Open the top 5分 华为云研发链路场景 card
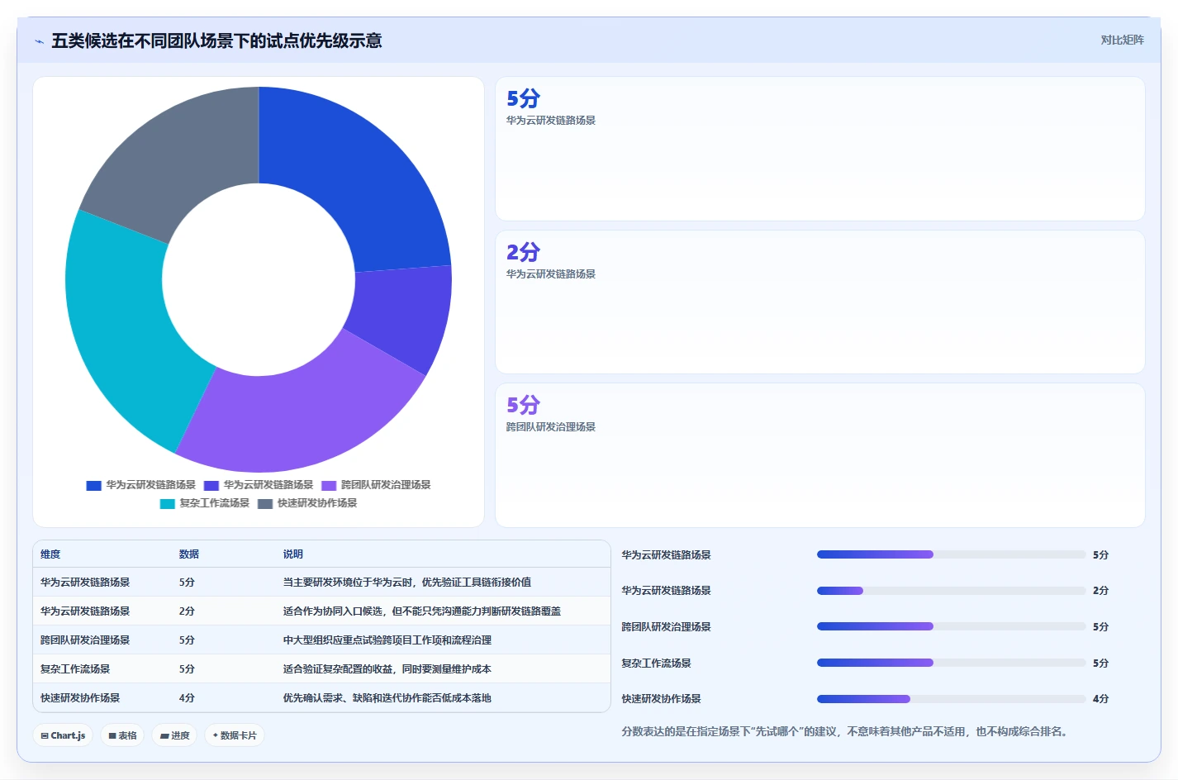Image resolution: width=1178 pixels, height=780 pixels. [819, 149]
